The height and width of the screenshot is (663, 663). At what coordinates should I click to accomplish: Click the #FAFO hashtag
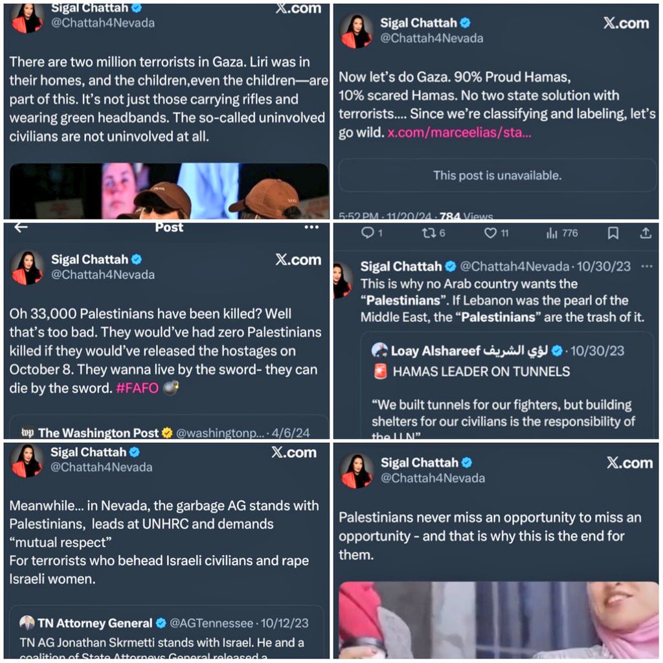137,388
